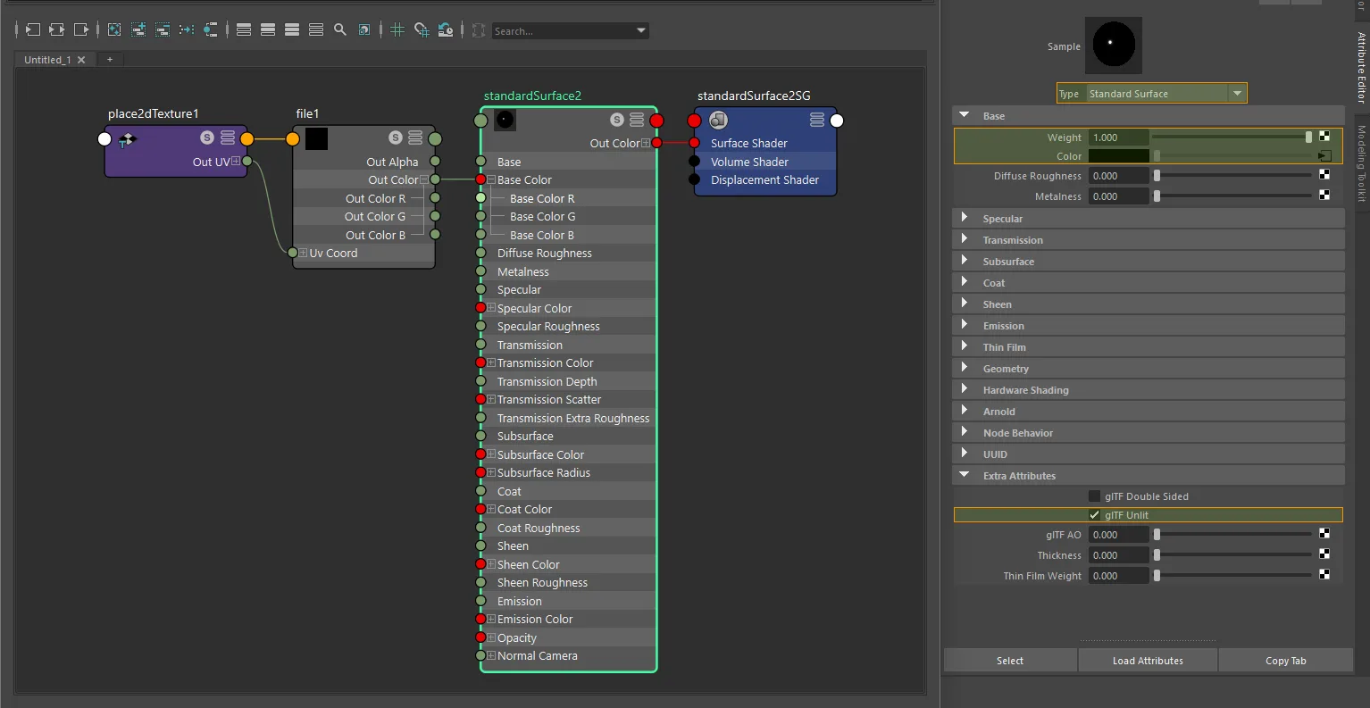Click the Out Alpha output port
The height and width of the screenshot is (708, 1370).
point(435,162)
